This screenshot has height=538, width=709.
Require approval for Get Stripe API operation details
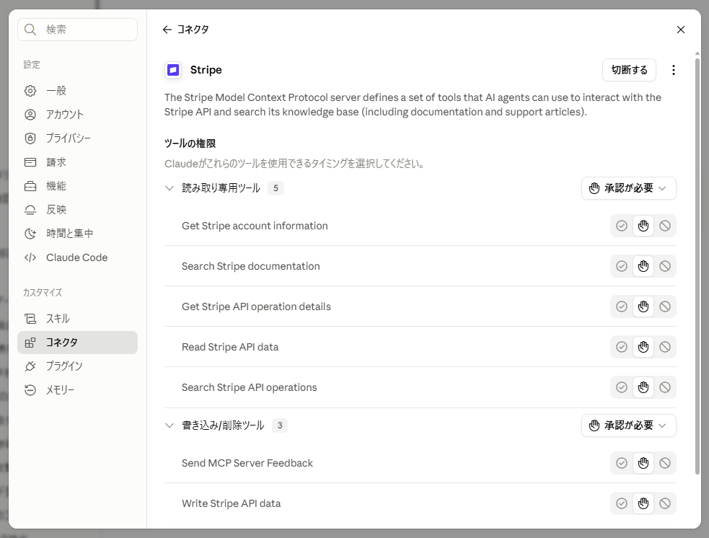pyautogui.click(x=643, y=307)
